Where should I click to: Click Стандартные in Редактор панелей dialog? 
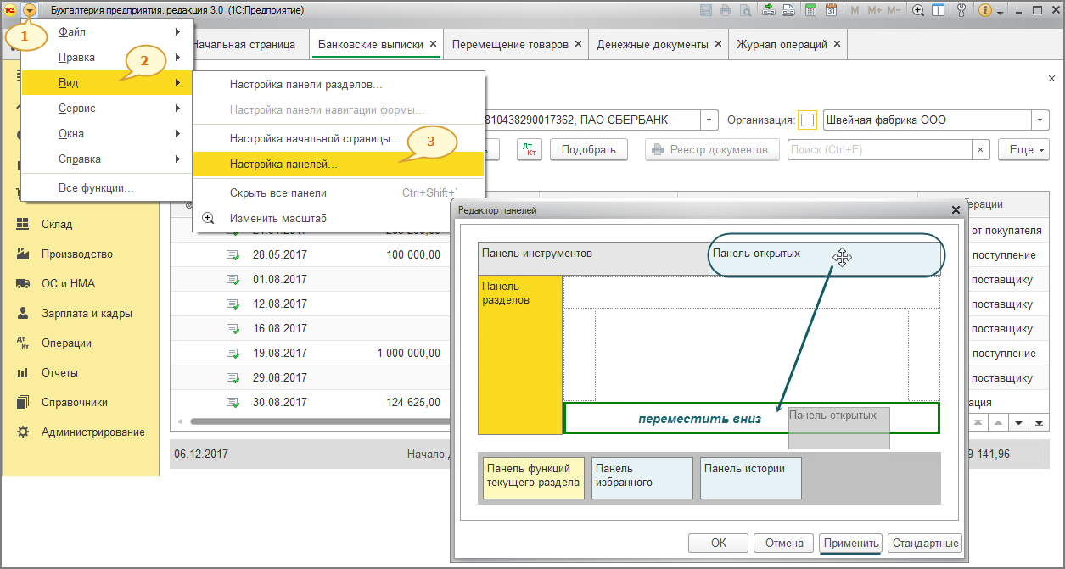point(925,544)
